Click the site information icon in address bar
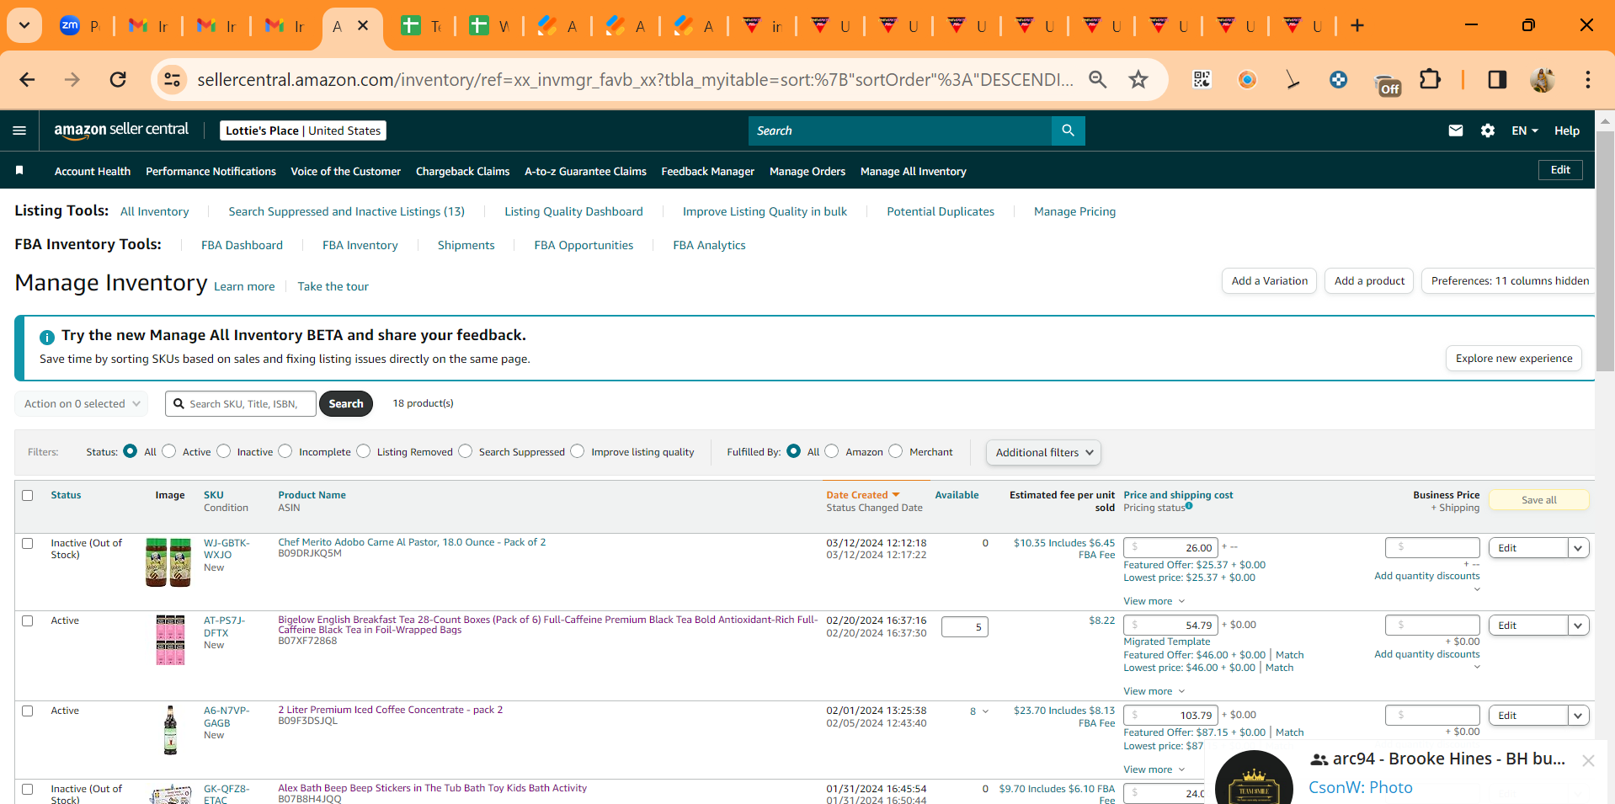1615x804 pixels. click(172, 79)
